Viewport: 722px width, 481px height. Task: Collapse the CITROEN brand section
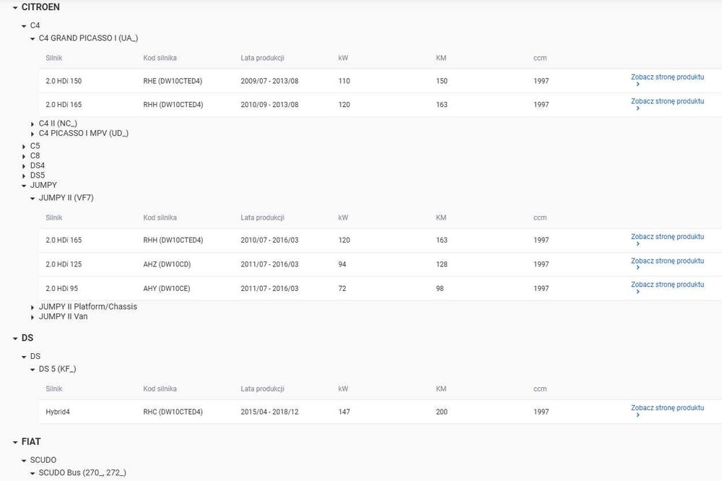pyautogui.click(x=15, y=8)
